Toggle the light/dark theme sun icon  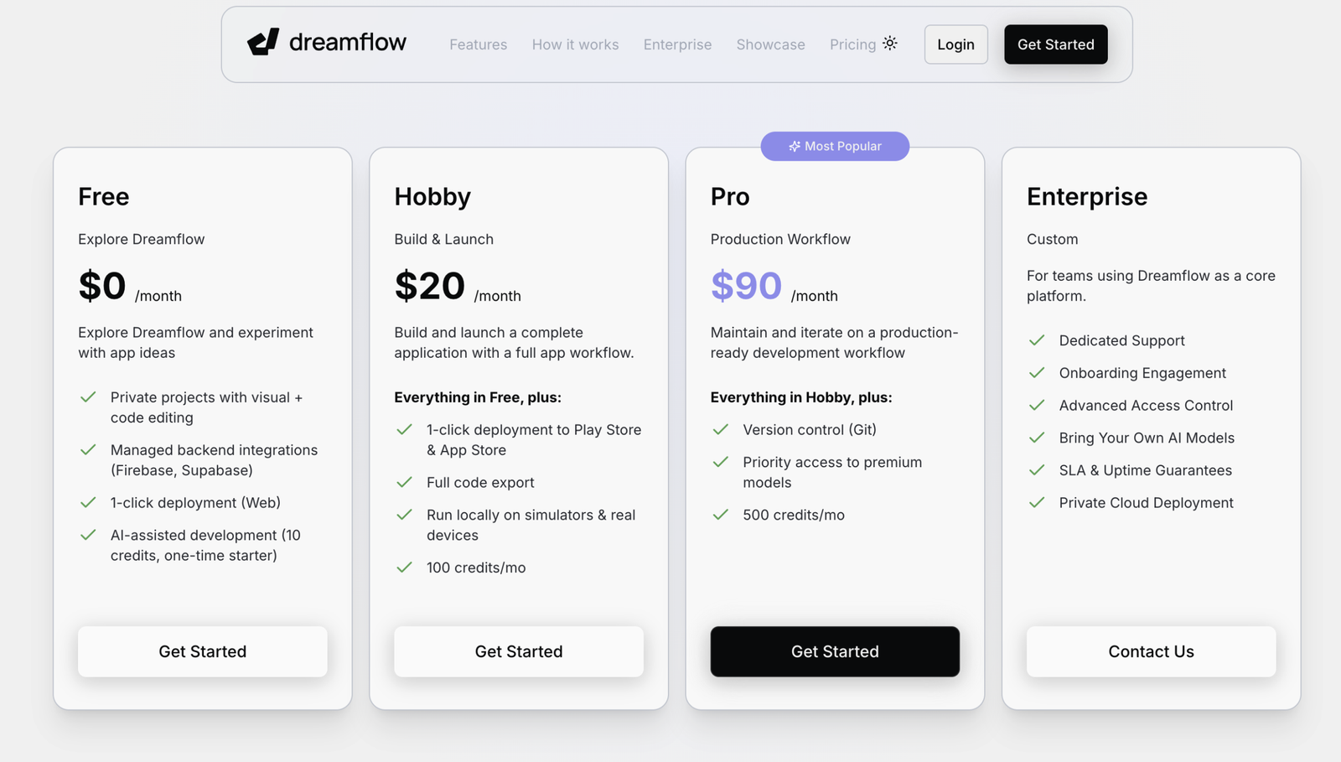[890, 43]
